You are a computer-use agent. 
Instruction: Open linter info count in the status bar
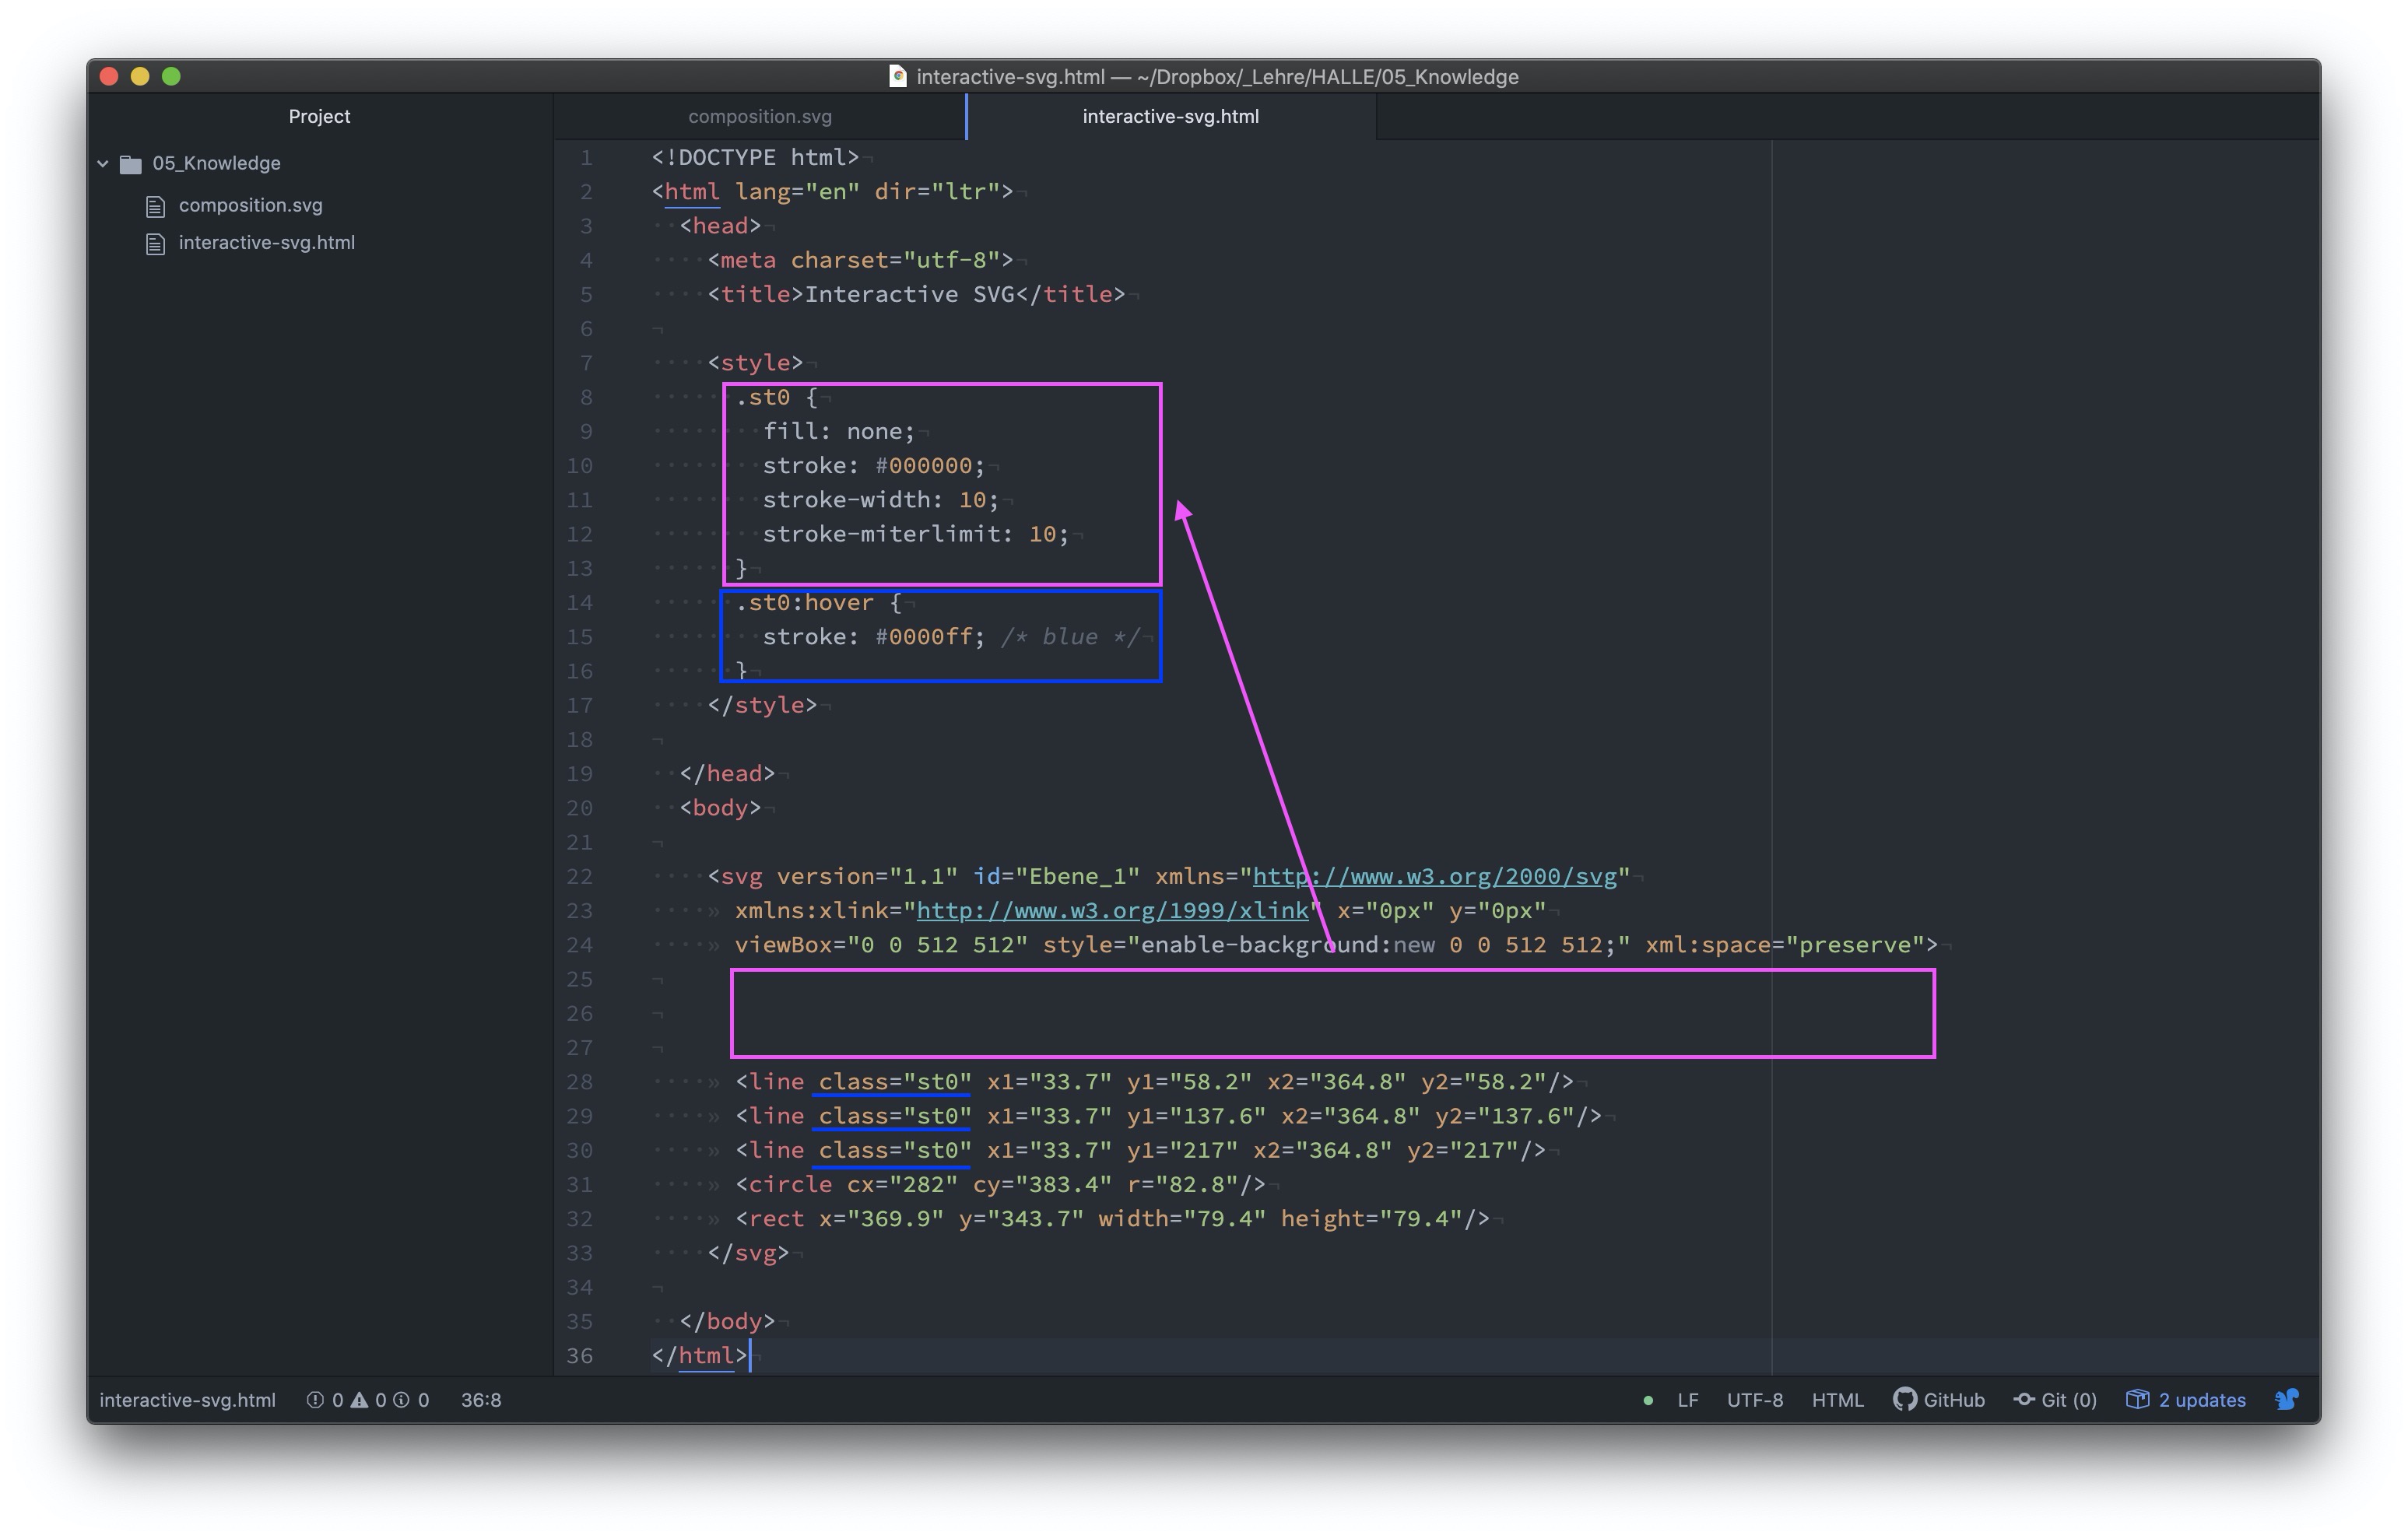point(411,1400)
